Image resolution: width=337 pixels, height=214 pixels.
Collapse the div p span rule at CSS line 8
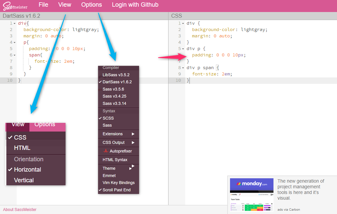coord(183,68)
